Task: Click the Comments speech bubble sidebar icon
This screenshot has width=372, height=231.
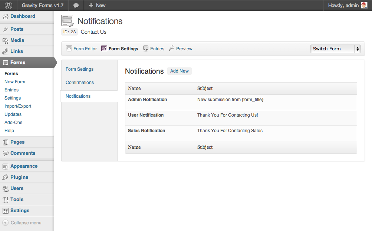Action: 6,153
